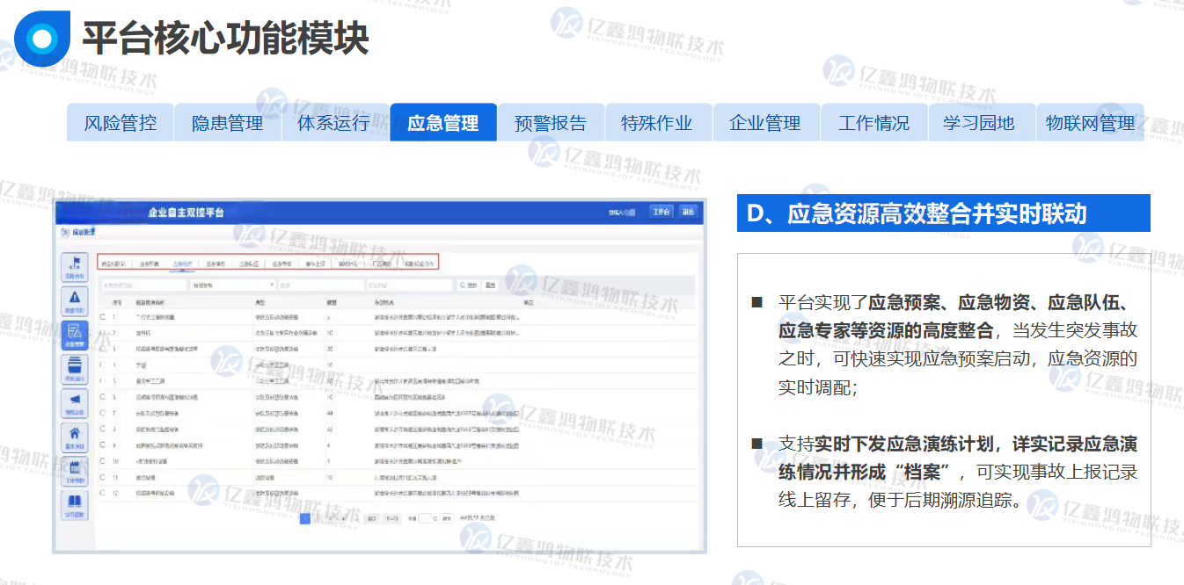The image size is (1184, 585).
Task: Click the search button with magnifier icon
Action: [x=468, y=285]
